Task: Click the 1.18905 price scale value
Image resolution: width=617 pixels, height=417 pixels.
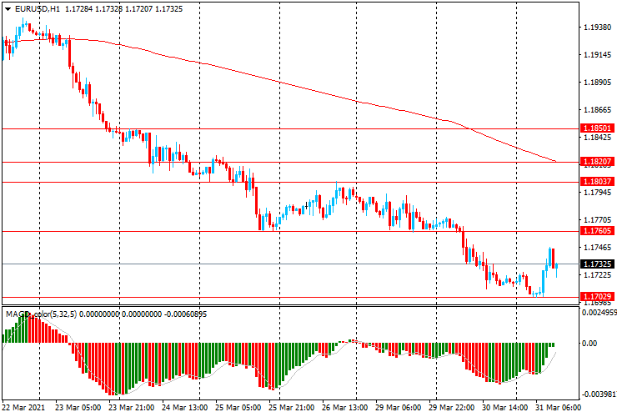Action: (597, 83)
